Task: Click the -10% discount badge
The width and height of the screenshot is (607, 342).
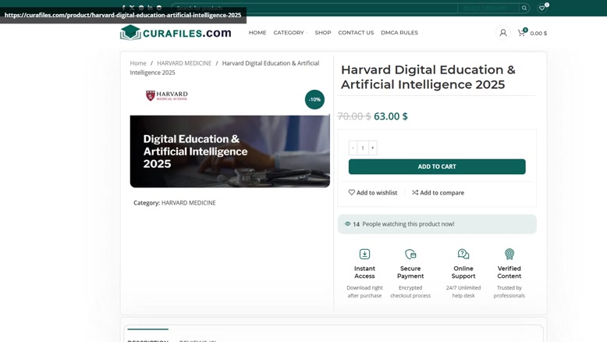Action: point(314,99)
